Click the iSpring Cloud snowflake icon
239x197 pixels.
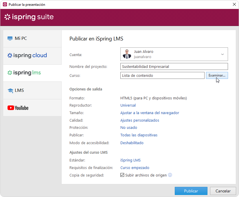coord(10,55)
